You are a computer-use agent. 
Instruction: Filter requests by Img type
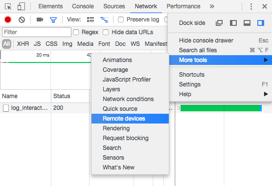pos(68,44)
